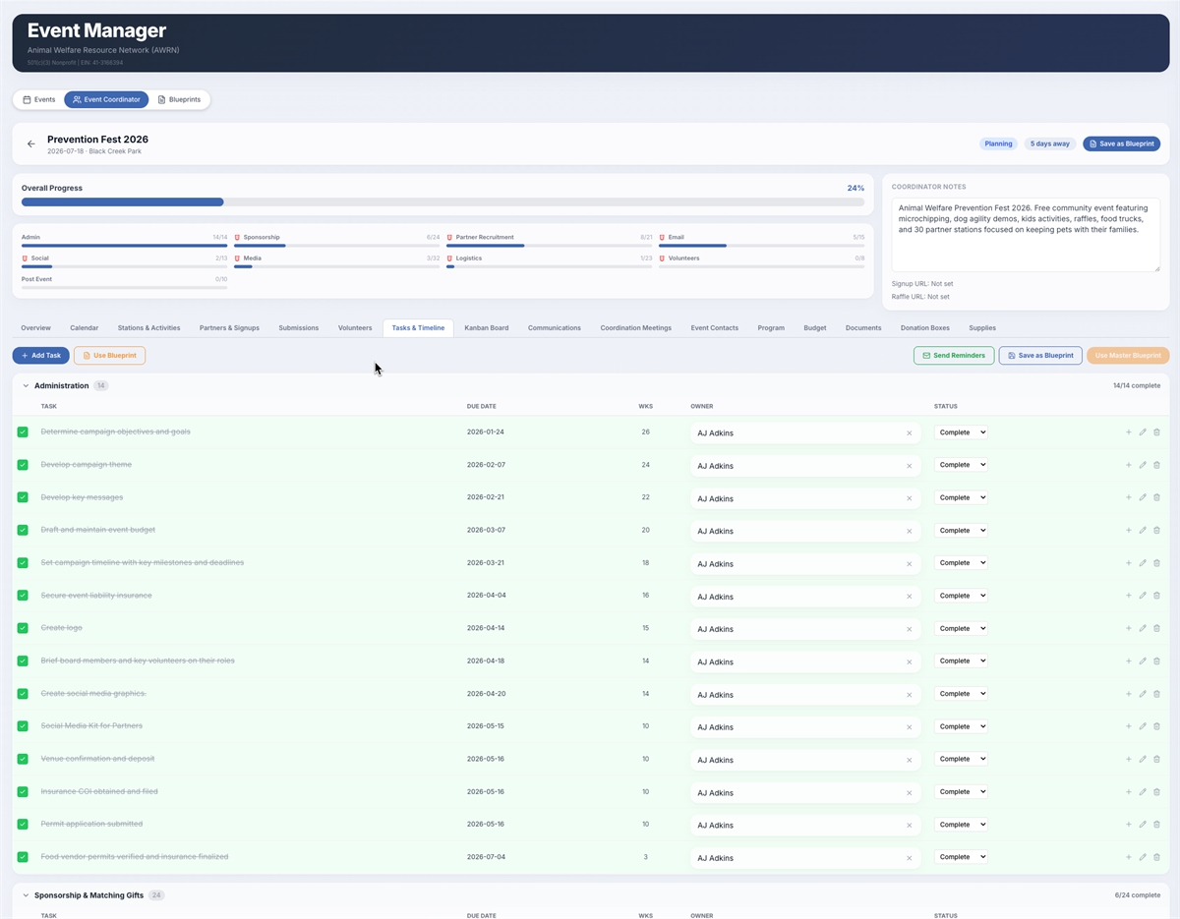1180x919 pixels.
Task: Delete the Develop campaign theme task via trash icon
Action: (x=1156, y=465)
